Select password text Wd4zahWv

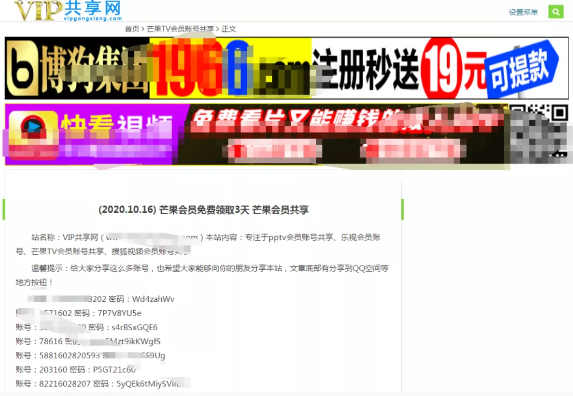click(x=153, y=299)
